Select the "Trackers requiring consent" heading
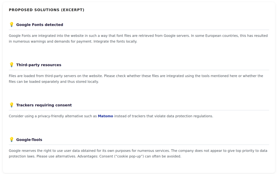Viewport: 277px width, 174px height. click(x=44, y=105)
